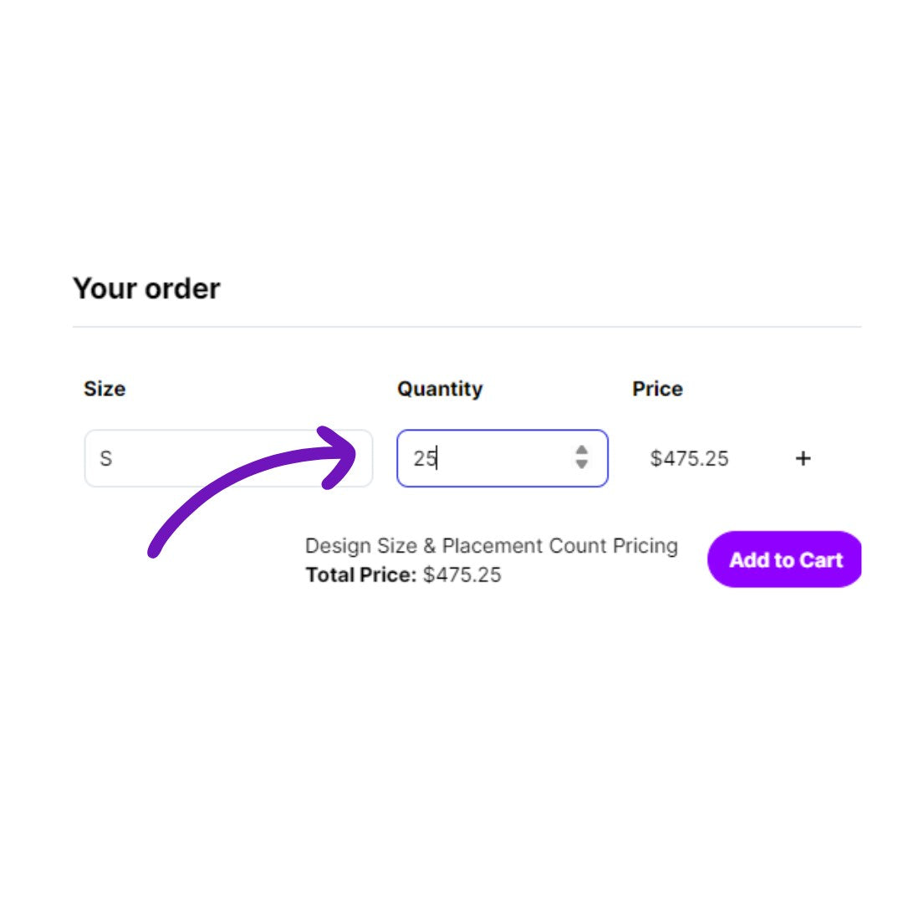The image size is (903, 903).
Task: Click the quantity stepper down arrow
Action: 581,465
